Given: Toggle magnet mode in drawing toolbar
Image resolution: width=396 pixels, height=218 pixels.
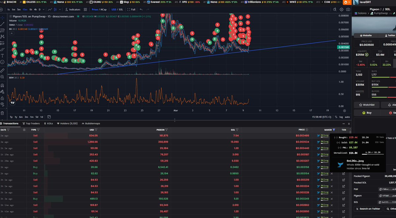Looking at the screenshot, I should 2,85.
